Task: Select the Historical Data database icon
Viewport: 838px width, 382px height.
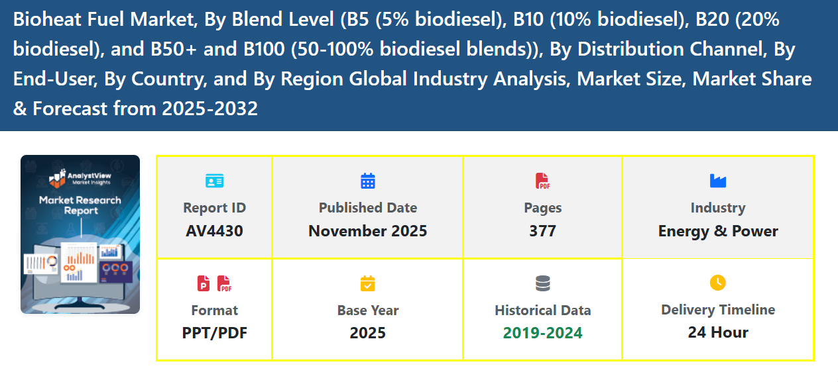Action: (542, 283)
